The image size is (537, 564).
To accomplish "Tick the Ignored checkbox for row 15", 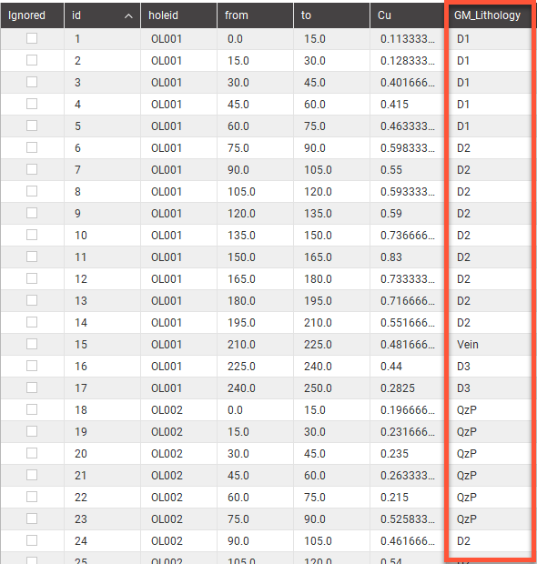I will coord(32,344).
